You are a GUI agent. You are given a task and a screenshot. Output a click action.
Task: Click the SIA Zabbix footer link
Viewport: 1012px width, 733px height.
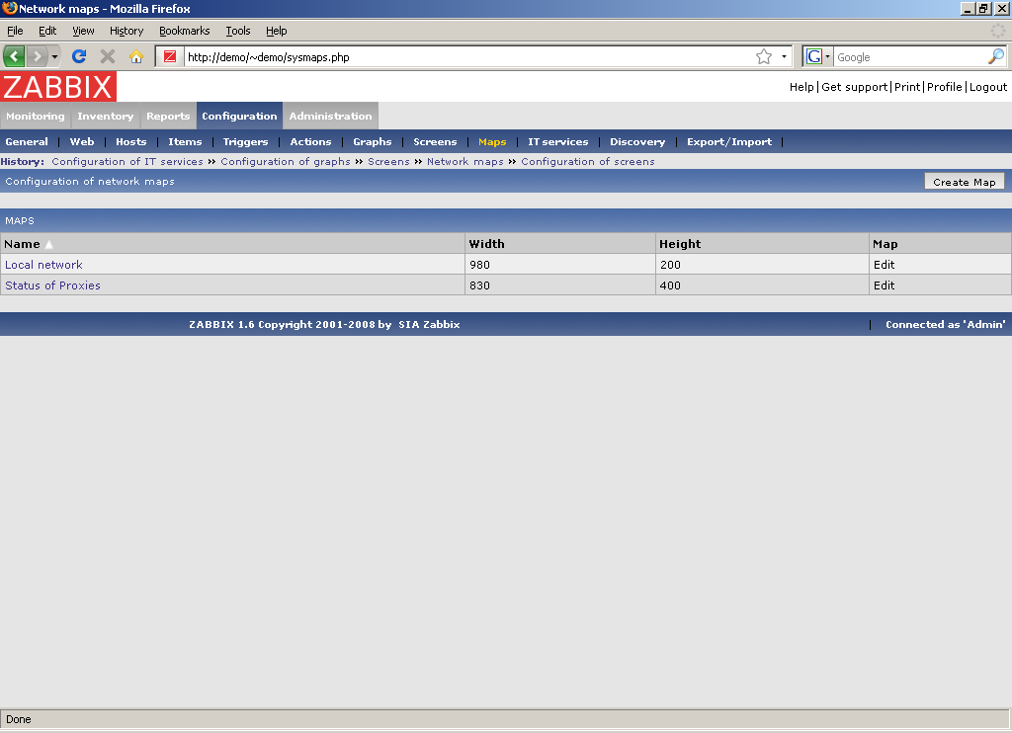tap(429, 325)
